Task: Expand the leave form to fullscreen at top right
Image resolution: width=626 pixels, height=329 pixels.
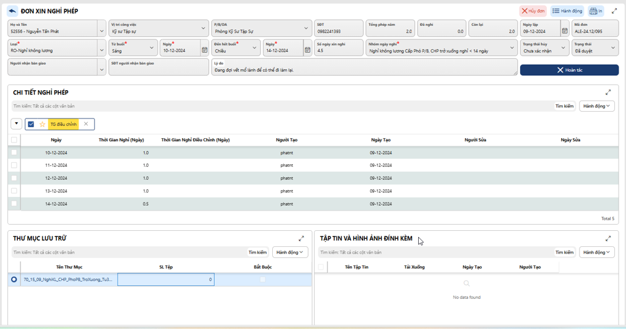Action: tap(614, 11)
